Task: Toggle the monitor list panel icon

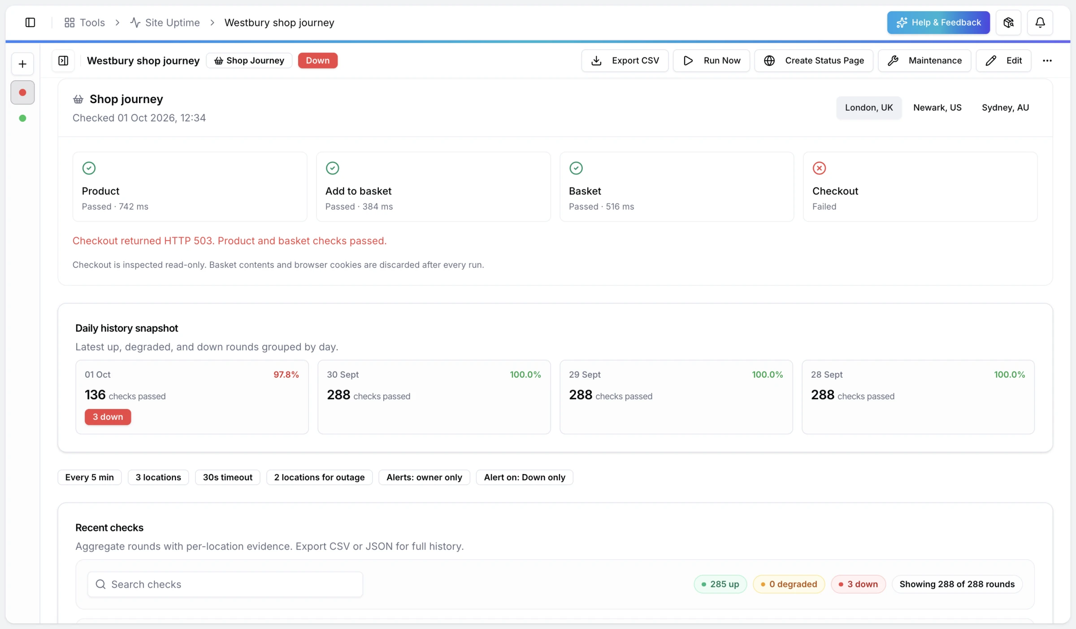Action: pyautogui.click(x=63, y=60)
